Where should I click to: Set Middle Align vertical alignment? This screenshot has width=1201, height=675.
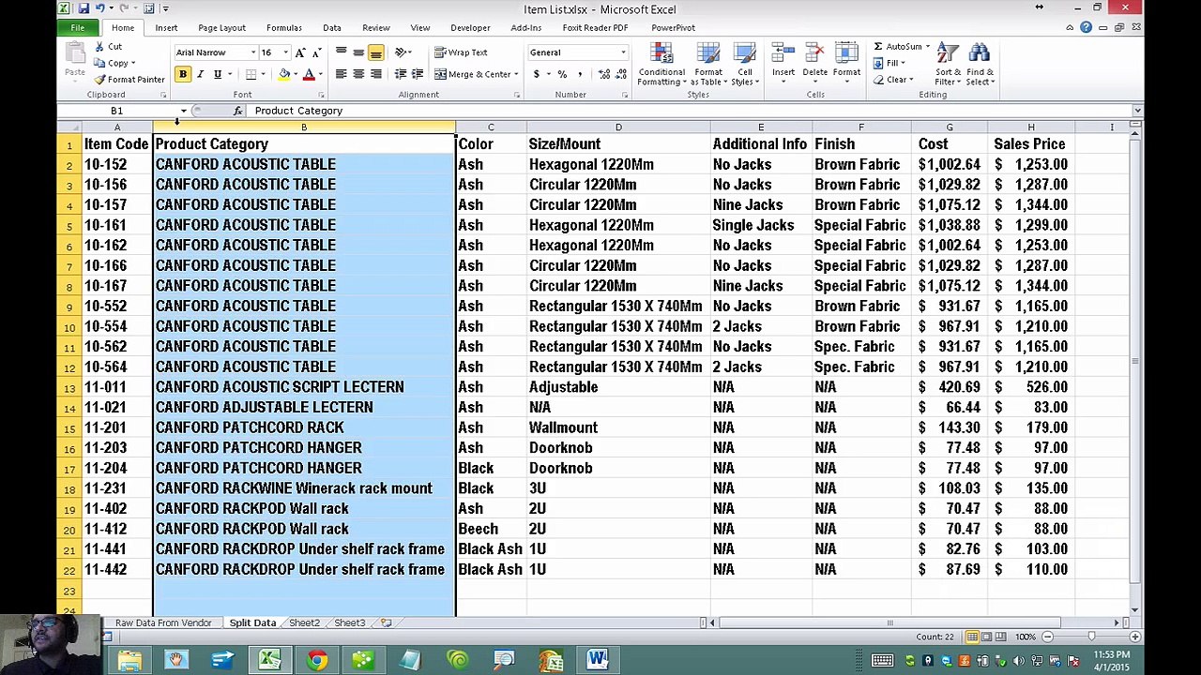click(x=358, y=52)
